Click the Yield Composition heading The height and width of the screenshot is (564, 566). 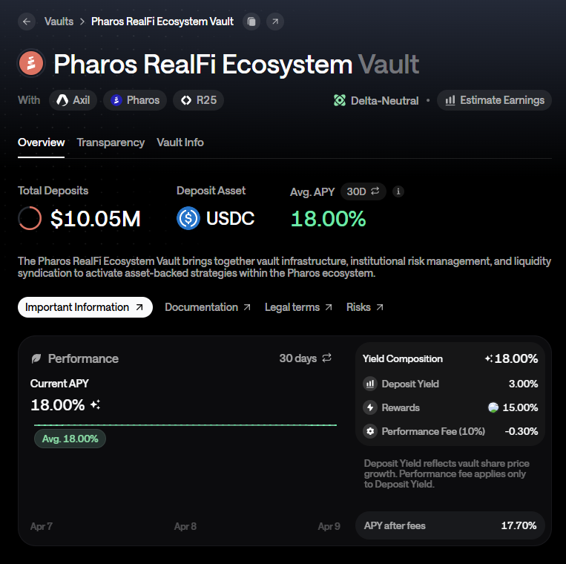coord(403,358)
